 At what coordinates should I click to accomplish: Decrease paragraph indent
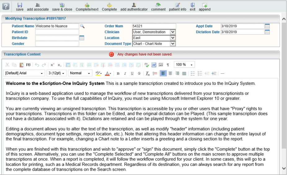point(207,73)
